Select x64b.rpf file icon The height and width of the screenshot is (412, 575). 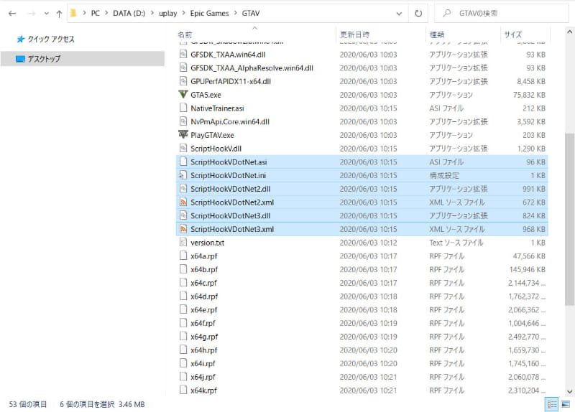tap(183, 269)
